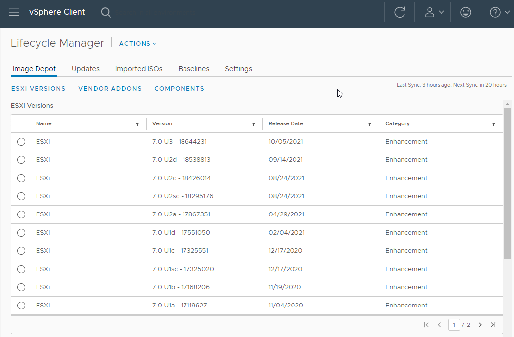Select ESXi 7.0 U3 - 18644231 radio button
This screenshot has width=514, height=337.
[21, 142]
